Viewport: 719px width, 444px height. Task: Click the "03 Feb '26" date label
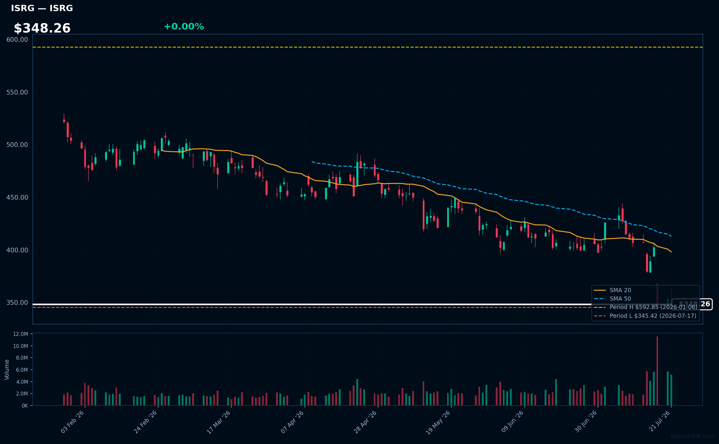[72, 422]
